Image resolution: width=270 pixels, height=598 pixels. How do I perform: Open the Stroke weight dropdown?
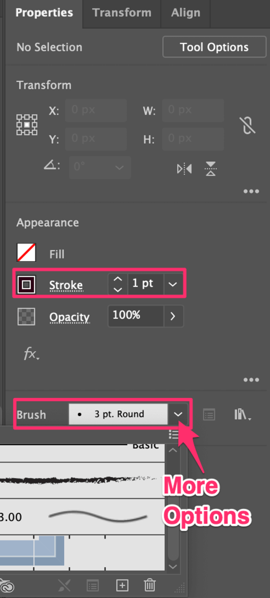coord(173,284)
